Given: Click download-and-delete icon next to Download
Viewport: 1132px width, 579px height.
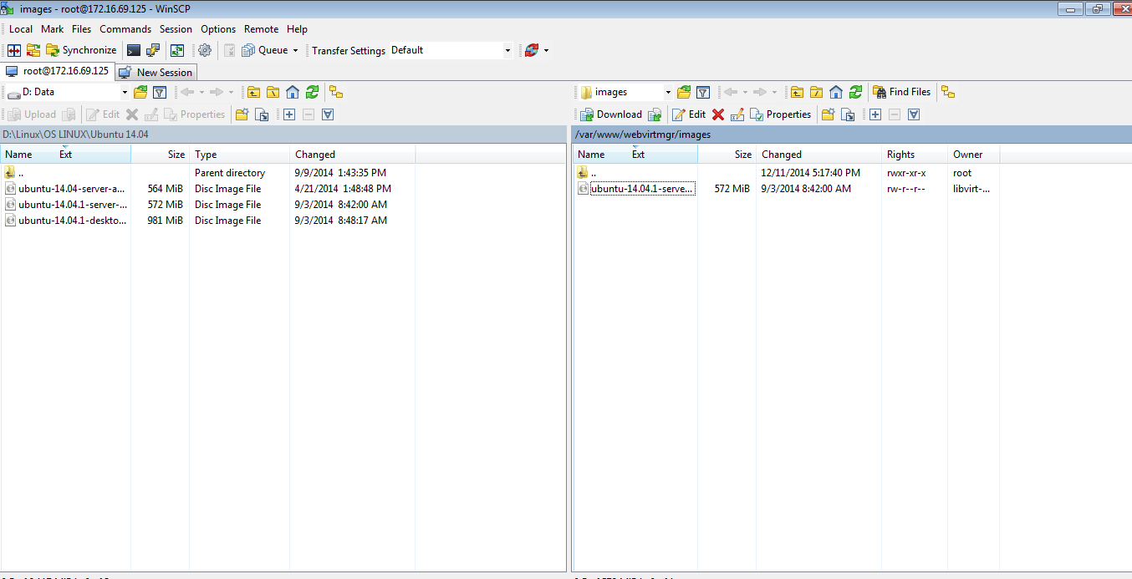Looking at the screenshot, I should click(655, 114).
